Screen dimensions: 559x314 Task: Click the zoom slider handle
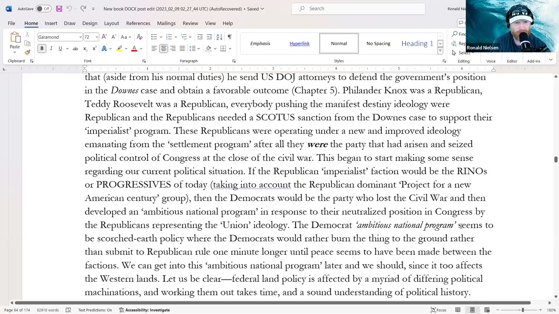[522, 310]
